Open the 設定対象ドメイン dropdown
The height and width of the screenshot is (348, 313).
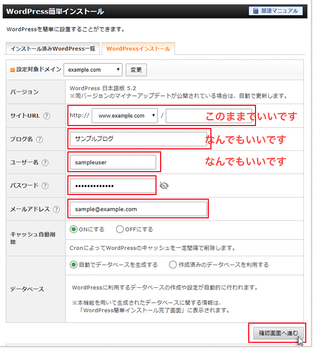tap(93, 69)
